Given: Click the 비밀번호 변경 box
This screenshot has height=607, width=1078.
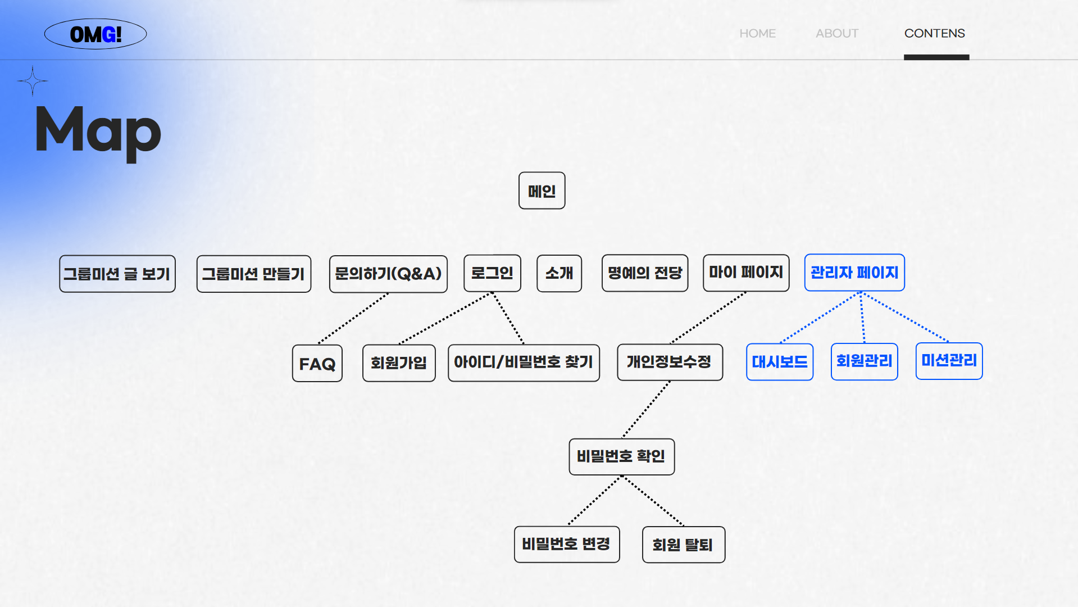Looking at the screenshot, I should [567, 545].
